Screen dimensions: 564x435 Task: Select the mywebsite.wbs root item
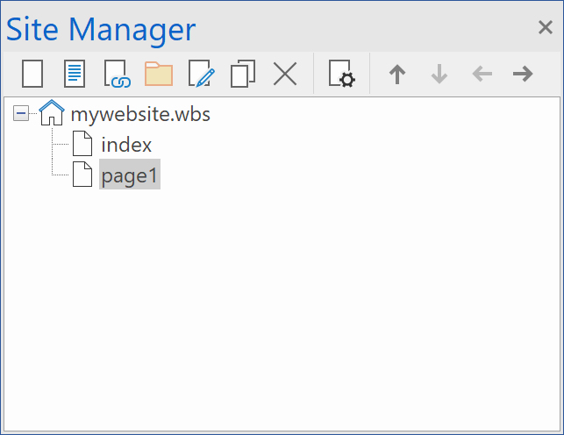click(139, 114)
